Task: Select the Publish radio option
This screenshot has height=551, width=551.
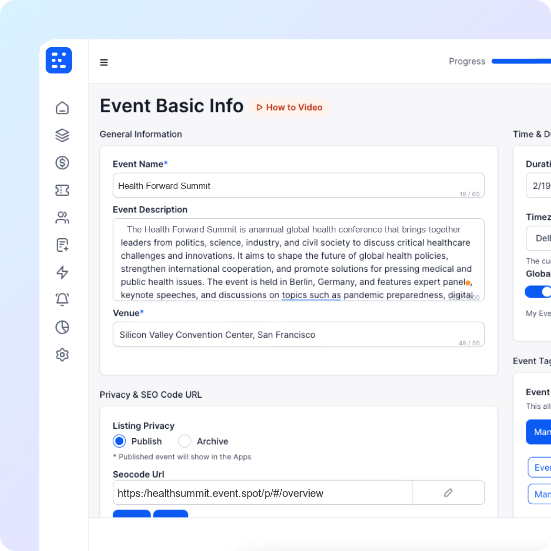Action: [120, 441]
